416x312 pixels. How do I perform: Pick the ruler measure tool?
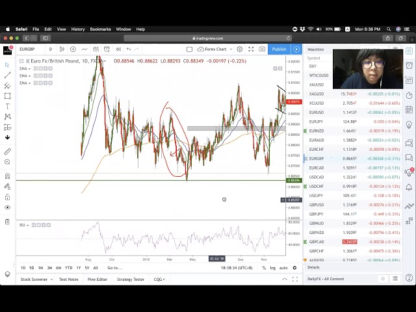click(x=7, y=151)
